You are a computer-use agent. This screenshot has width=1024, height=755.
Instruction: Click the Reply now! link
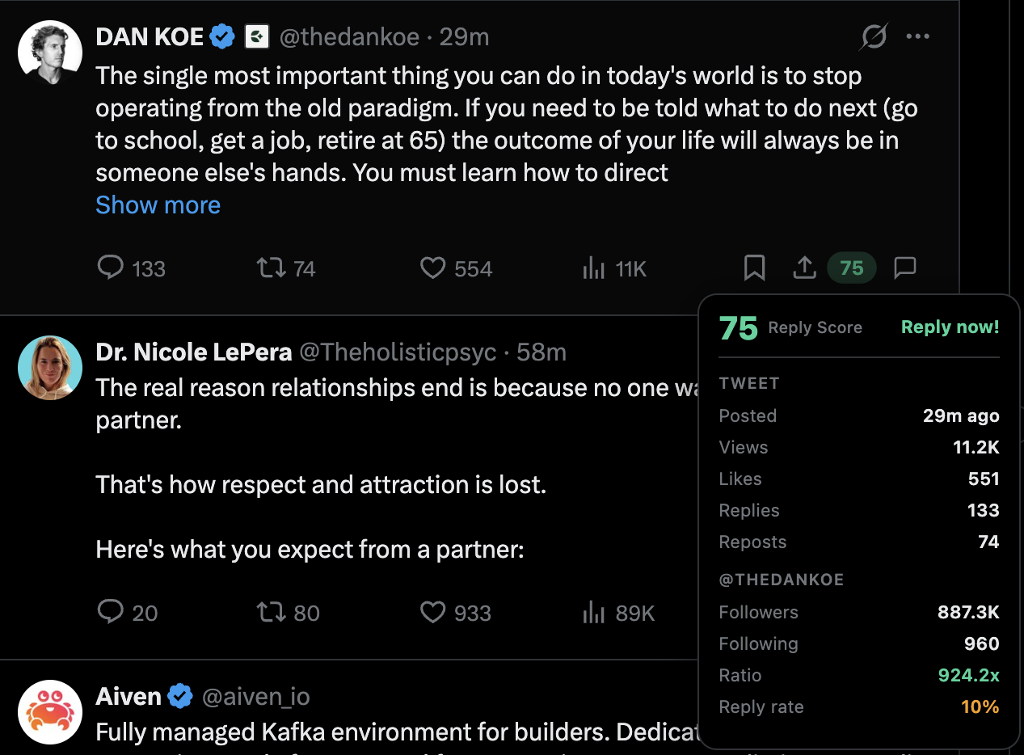(x=950, y=327)
